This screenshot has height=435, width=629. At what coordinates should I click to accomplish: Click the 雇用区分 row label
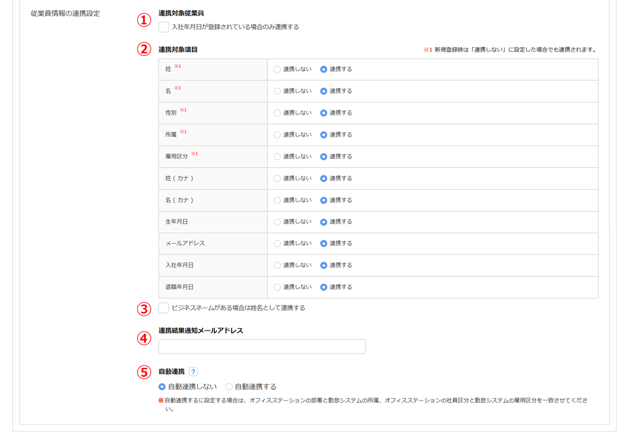[x=177, y=156]
